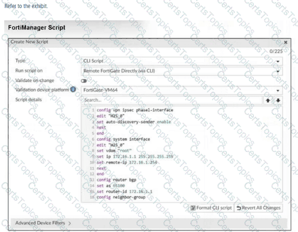Expand the Advanced Device Filters section
Screen dimensions: 298x232
point(43,222)
